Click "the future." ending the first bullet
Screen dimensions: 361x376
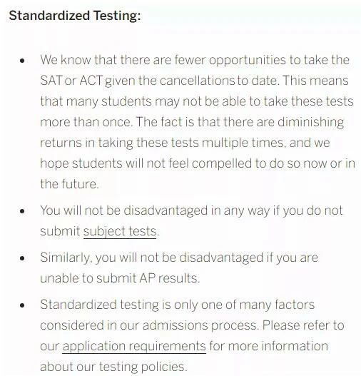pos(69,184)
